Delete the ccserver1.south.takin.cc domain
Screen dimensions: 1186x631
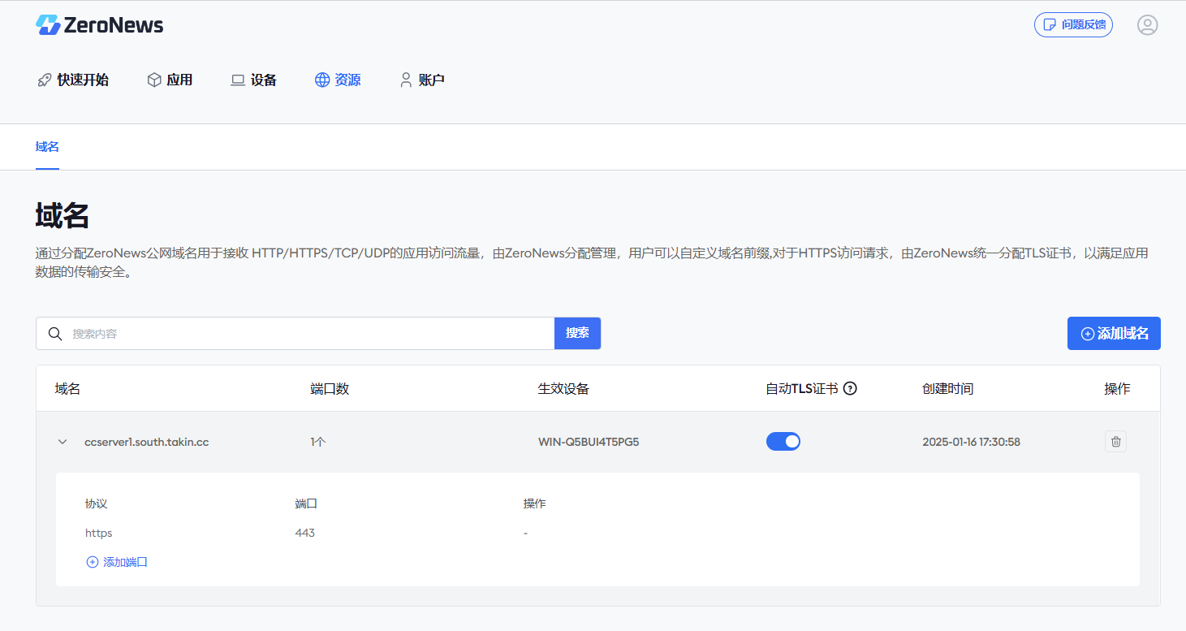[x=1115, y=442]
